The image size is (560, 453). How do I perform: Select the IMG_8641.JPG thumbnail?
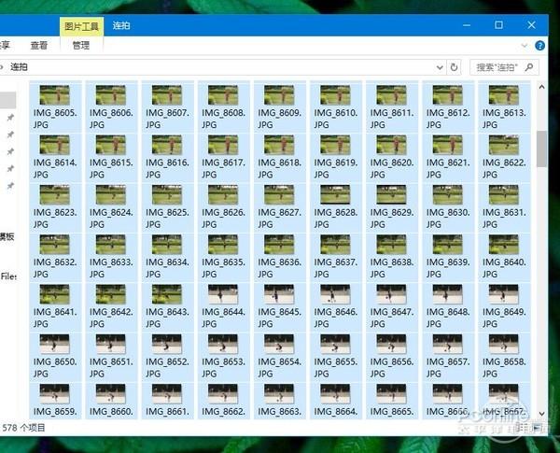pos(55,294)
